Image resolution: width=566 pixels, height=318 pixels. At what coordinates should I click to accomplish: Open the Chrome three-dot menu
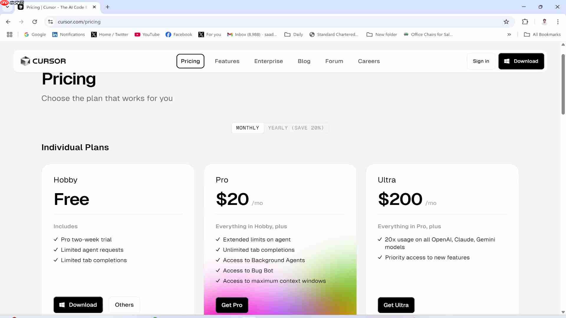pos(558,22)
